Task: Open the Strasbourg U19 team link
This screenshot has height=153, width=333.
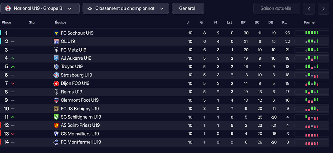Action: point(76,75)
